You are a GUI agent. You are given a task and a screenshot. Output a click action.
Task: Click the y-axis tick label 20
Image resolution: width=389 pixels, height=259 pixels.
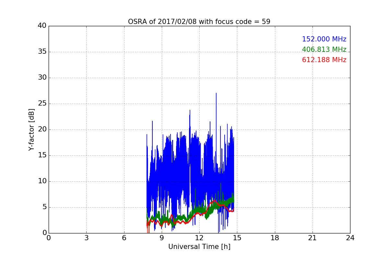click(x=42, y=129)
